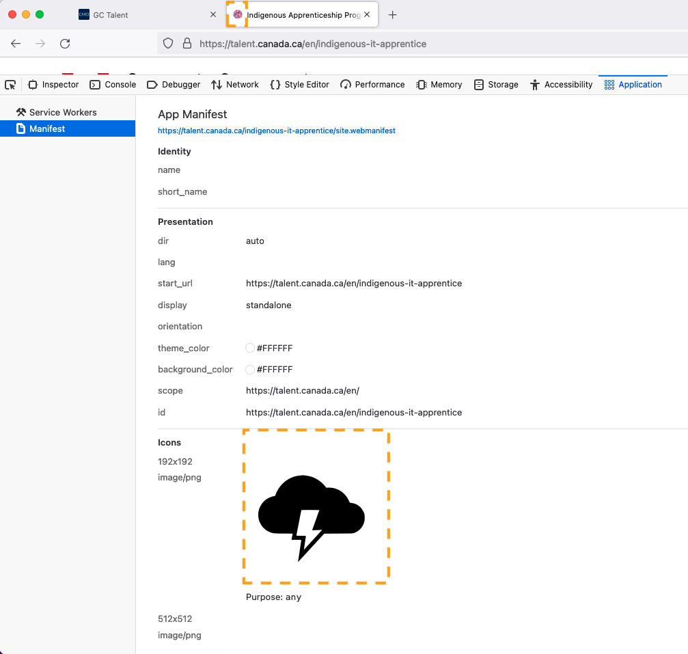Click the 'Purpose: any' text
This screenshot has height=654, width=688.
click(x=273, y=597)
